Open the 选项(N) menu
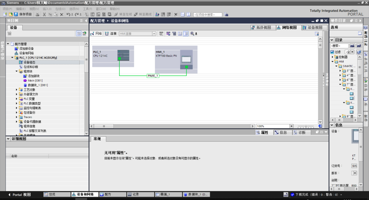Image resolution: width=369 pixels, height=200 pixels. 74,9
